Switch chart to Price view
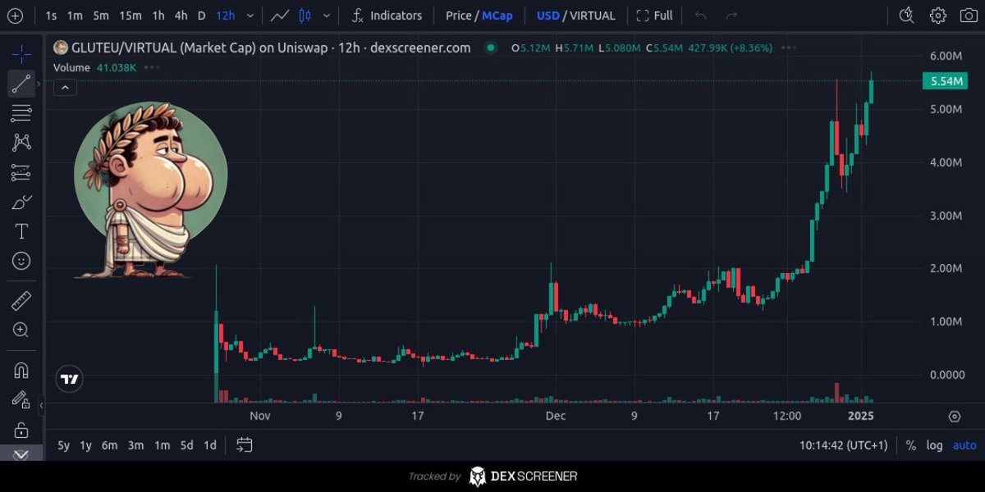The image size is (985, 492). tap(459, 16)
